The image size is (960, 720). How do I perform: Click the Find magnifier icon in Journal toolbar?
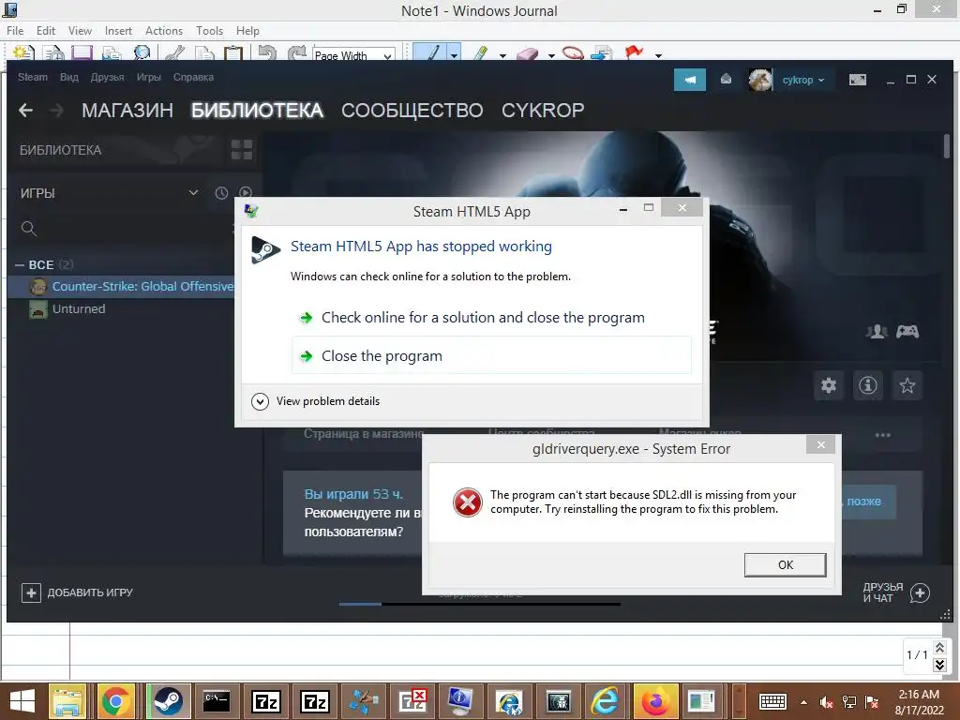tap(142, 53)
